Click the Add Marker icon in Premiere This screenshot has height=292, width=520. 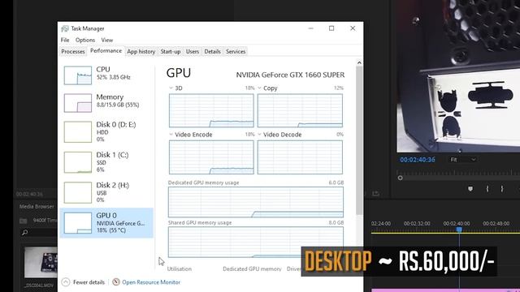click(470, 189)
